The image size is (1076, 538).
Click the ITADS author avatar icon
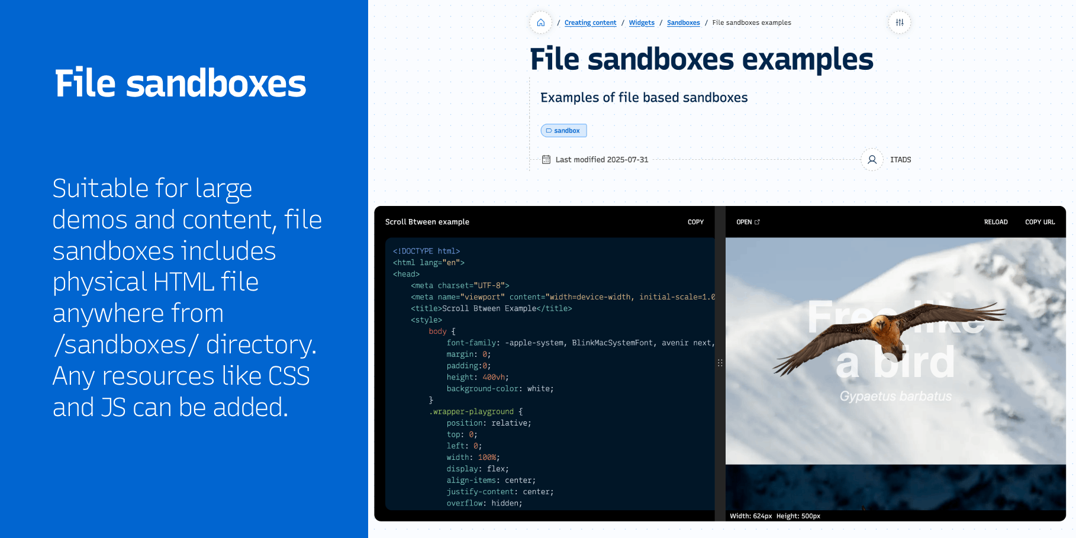[871, 159]
